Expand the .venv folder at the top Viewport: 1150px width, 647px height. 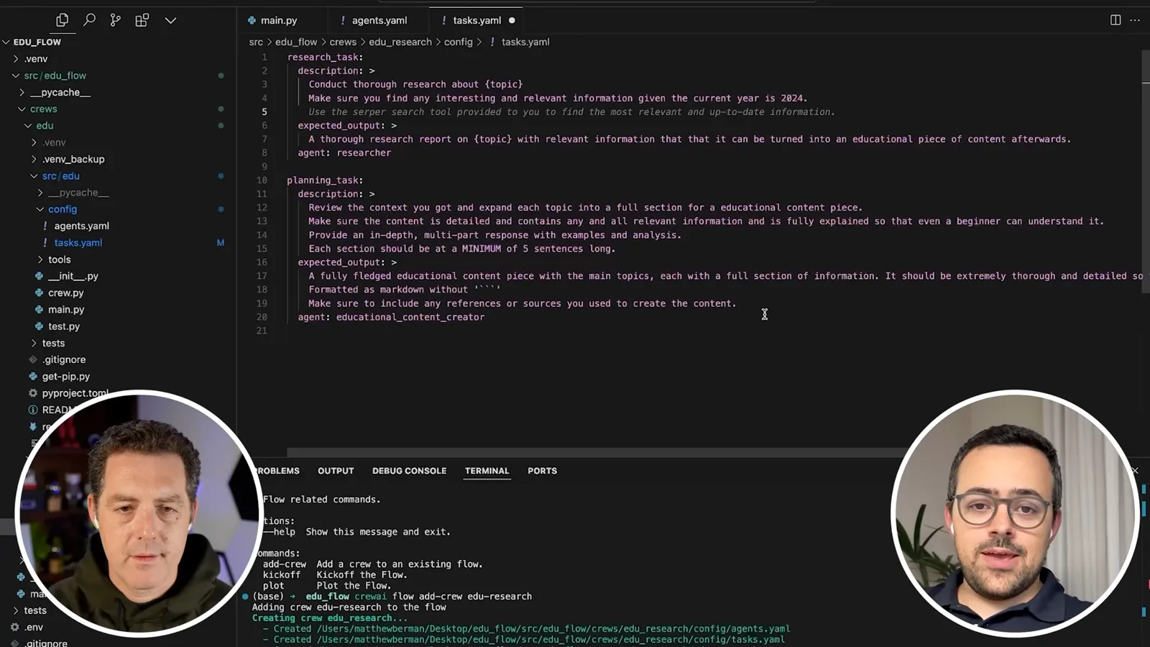pyautogui.click(x=36, y=59)
